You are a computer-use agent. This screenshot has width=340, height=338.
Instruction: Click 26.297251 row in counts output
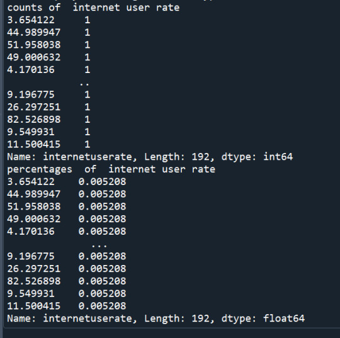pos(48,107)
